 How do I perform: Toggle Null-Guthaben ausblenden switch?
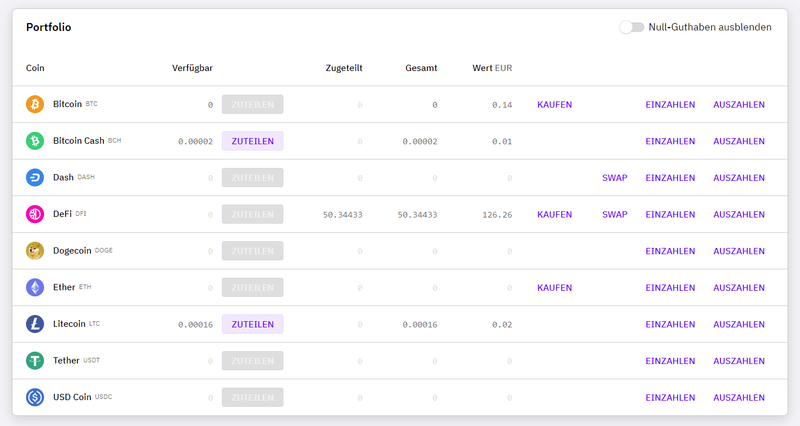click(632, 27)
